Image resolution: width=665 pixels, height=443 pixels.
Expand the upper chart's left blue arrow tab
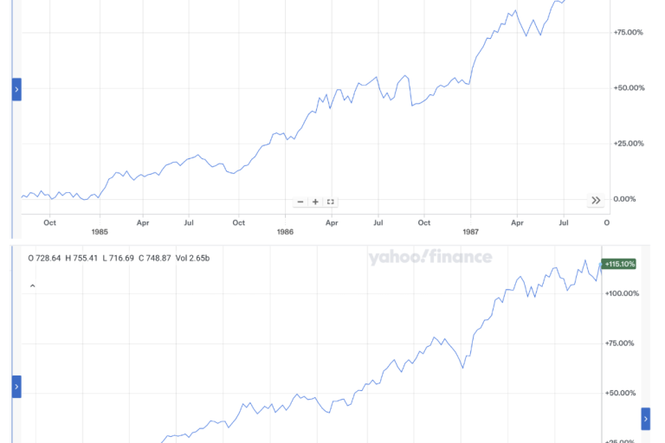[16, 89]
